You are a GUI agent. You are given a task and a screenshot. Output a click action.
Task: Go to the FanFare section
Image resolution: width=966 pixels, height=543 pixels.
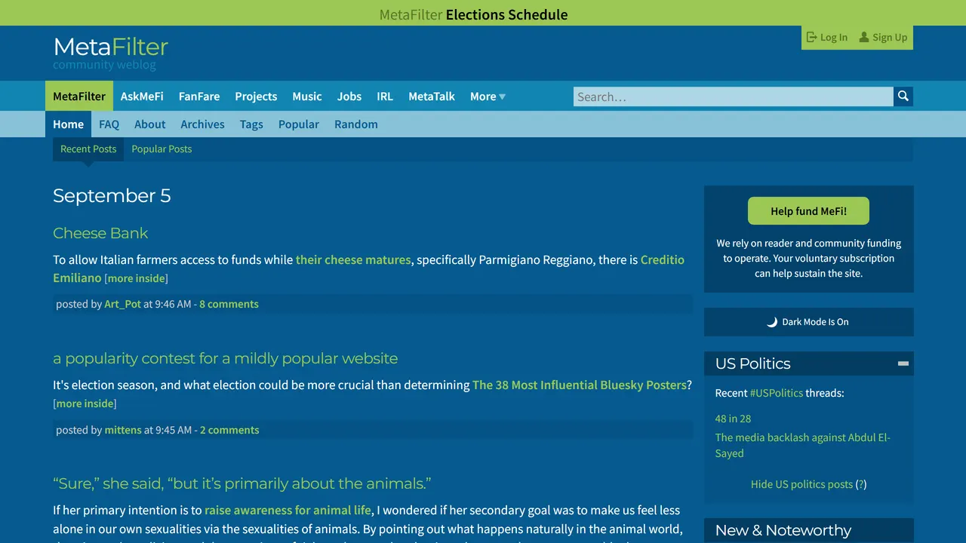point(199,97)
